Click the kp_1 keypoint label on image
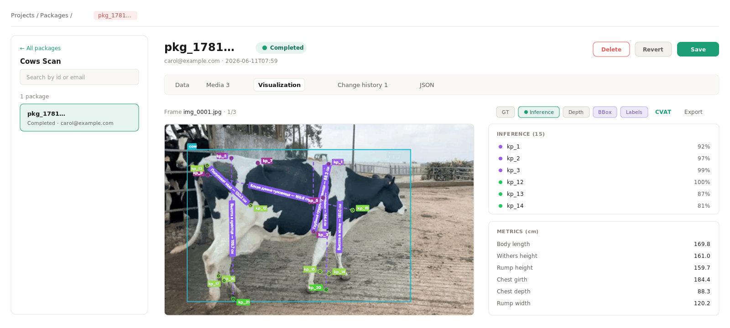Viewport: 730px width, 328px height. pos(338,162)
